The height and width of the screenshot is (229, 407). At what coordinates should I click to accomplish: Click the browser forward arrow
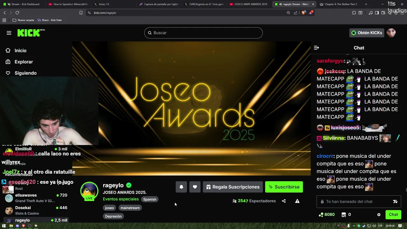click(x=10, y=13)
